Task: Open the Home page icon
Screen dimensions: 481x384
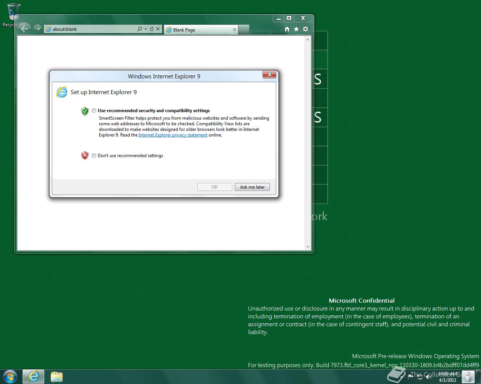Action: [x=287, y=29]
